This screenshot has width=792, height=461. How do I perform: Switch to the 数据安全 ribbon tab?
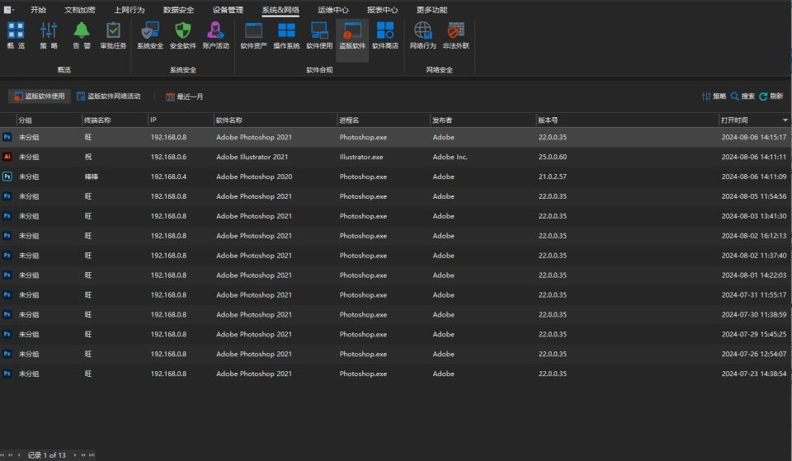(178, 10)
